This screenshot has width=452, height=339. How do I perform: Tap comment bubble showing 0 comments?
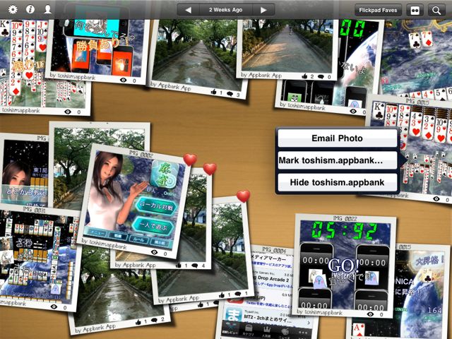(x=321, y=77)
